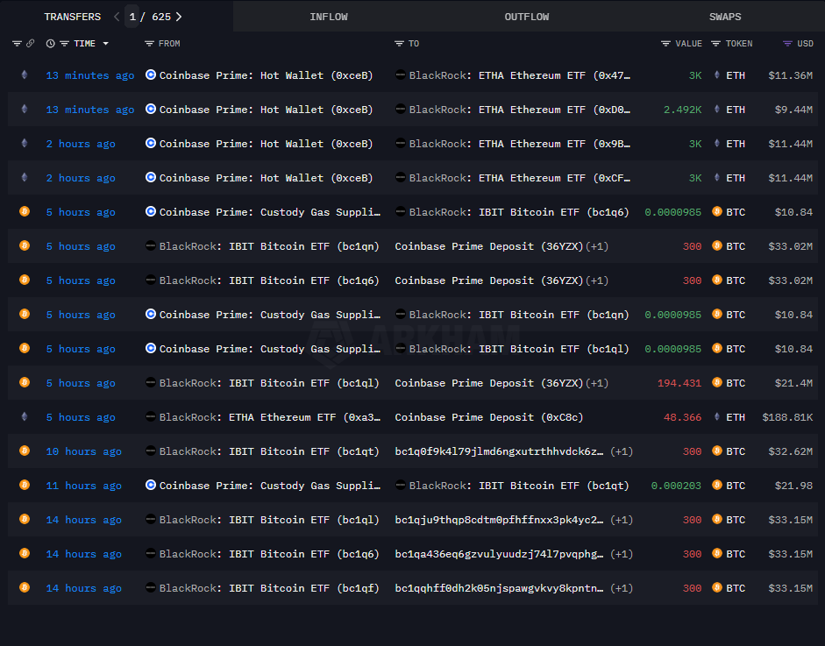
Task: Click ETHA Ethereum ETF (0x47… recipient
Action: pyautogui.click(x=555, y=75)
